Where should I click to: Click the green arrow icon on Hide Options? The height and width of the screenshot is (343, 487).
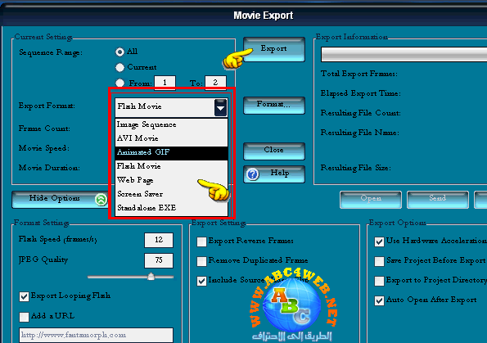point(101,199)
